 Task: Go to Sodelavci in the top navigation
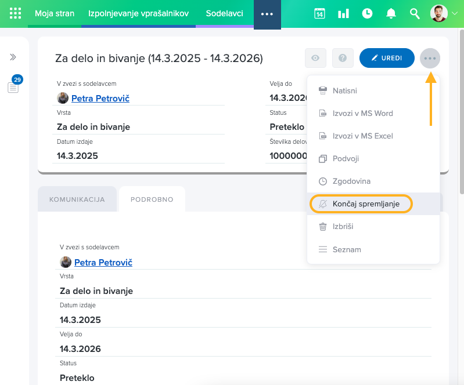click(x=224, y=13)
